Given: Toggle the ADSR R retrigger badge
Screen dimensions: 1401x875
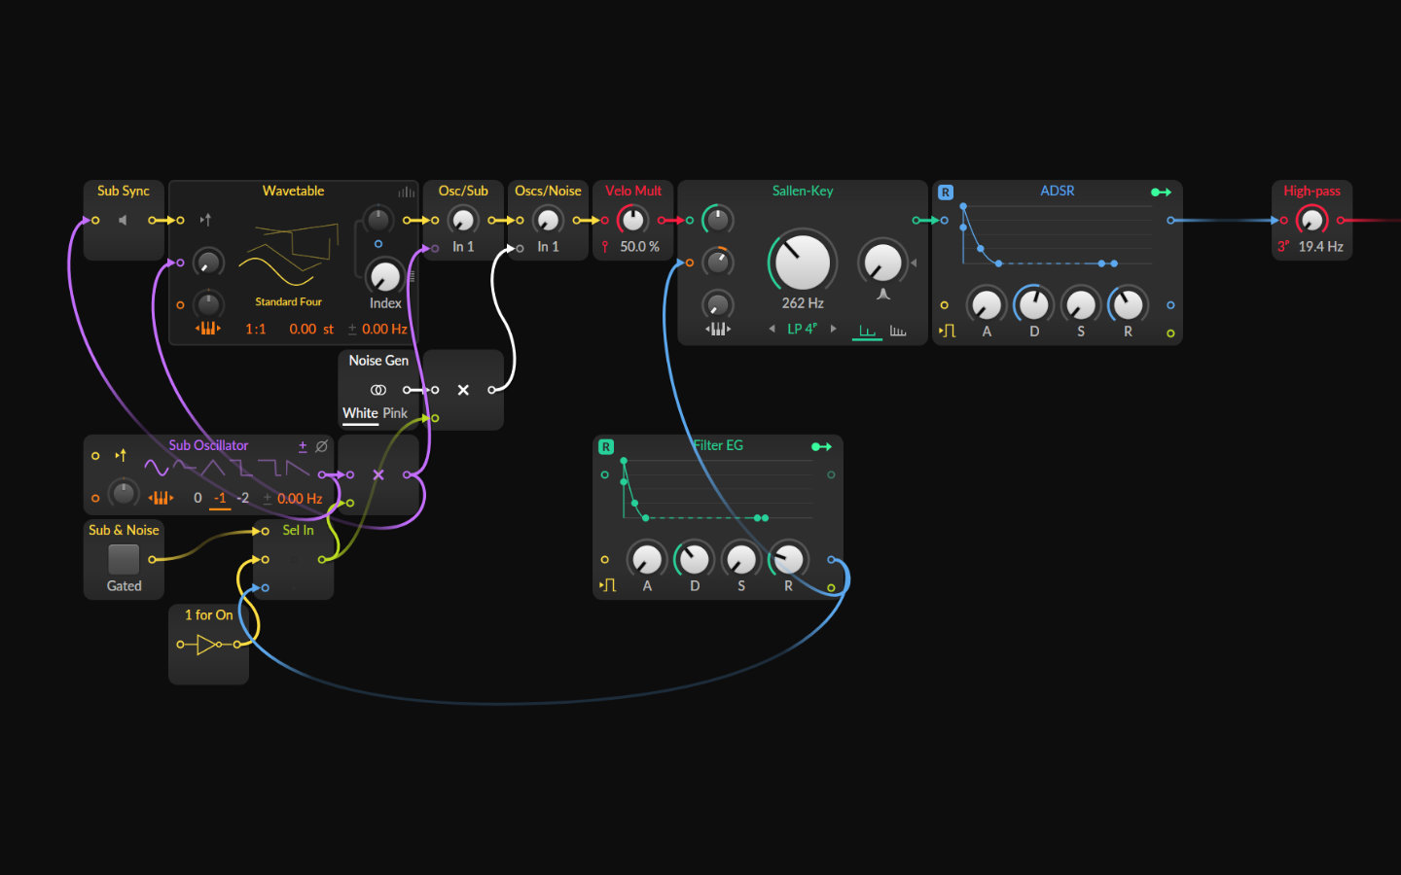Looking at the screenshot, I should (x=945, y=192).
